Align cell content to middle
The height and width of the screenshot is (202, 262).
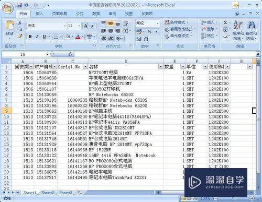click(x=111, y=23)
